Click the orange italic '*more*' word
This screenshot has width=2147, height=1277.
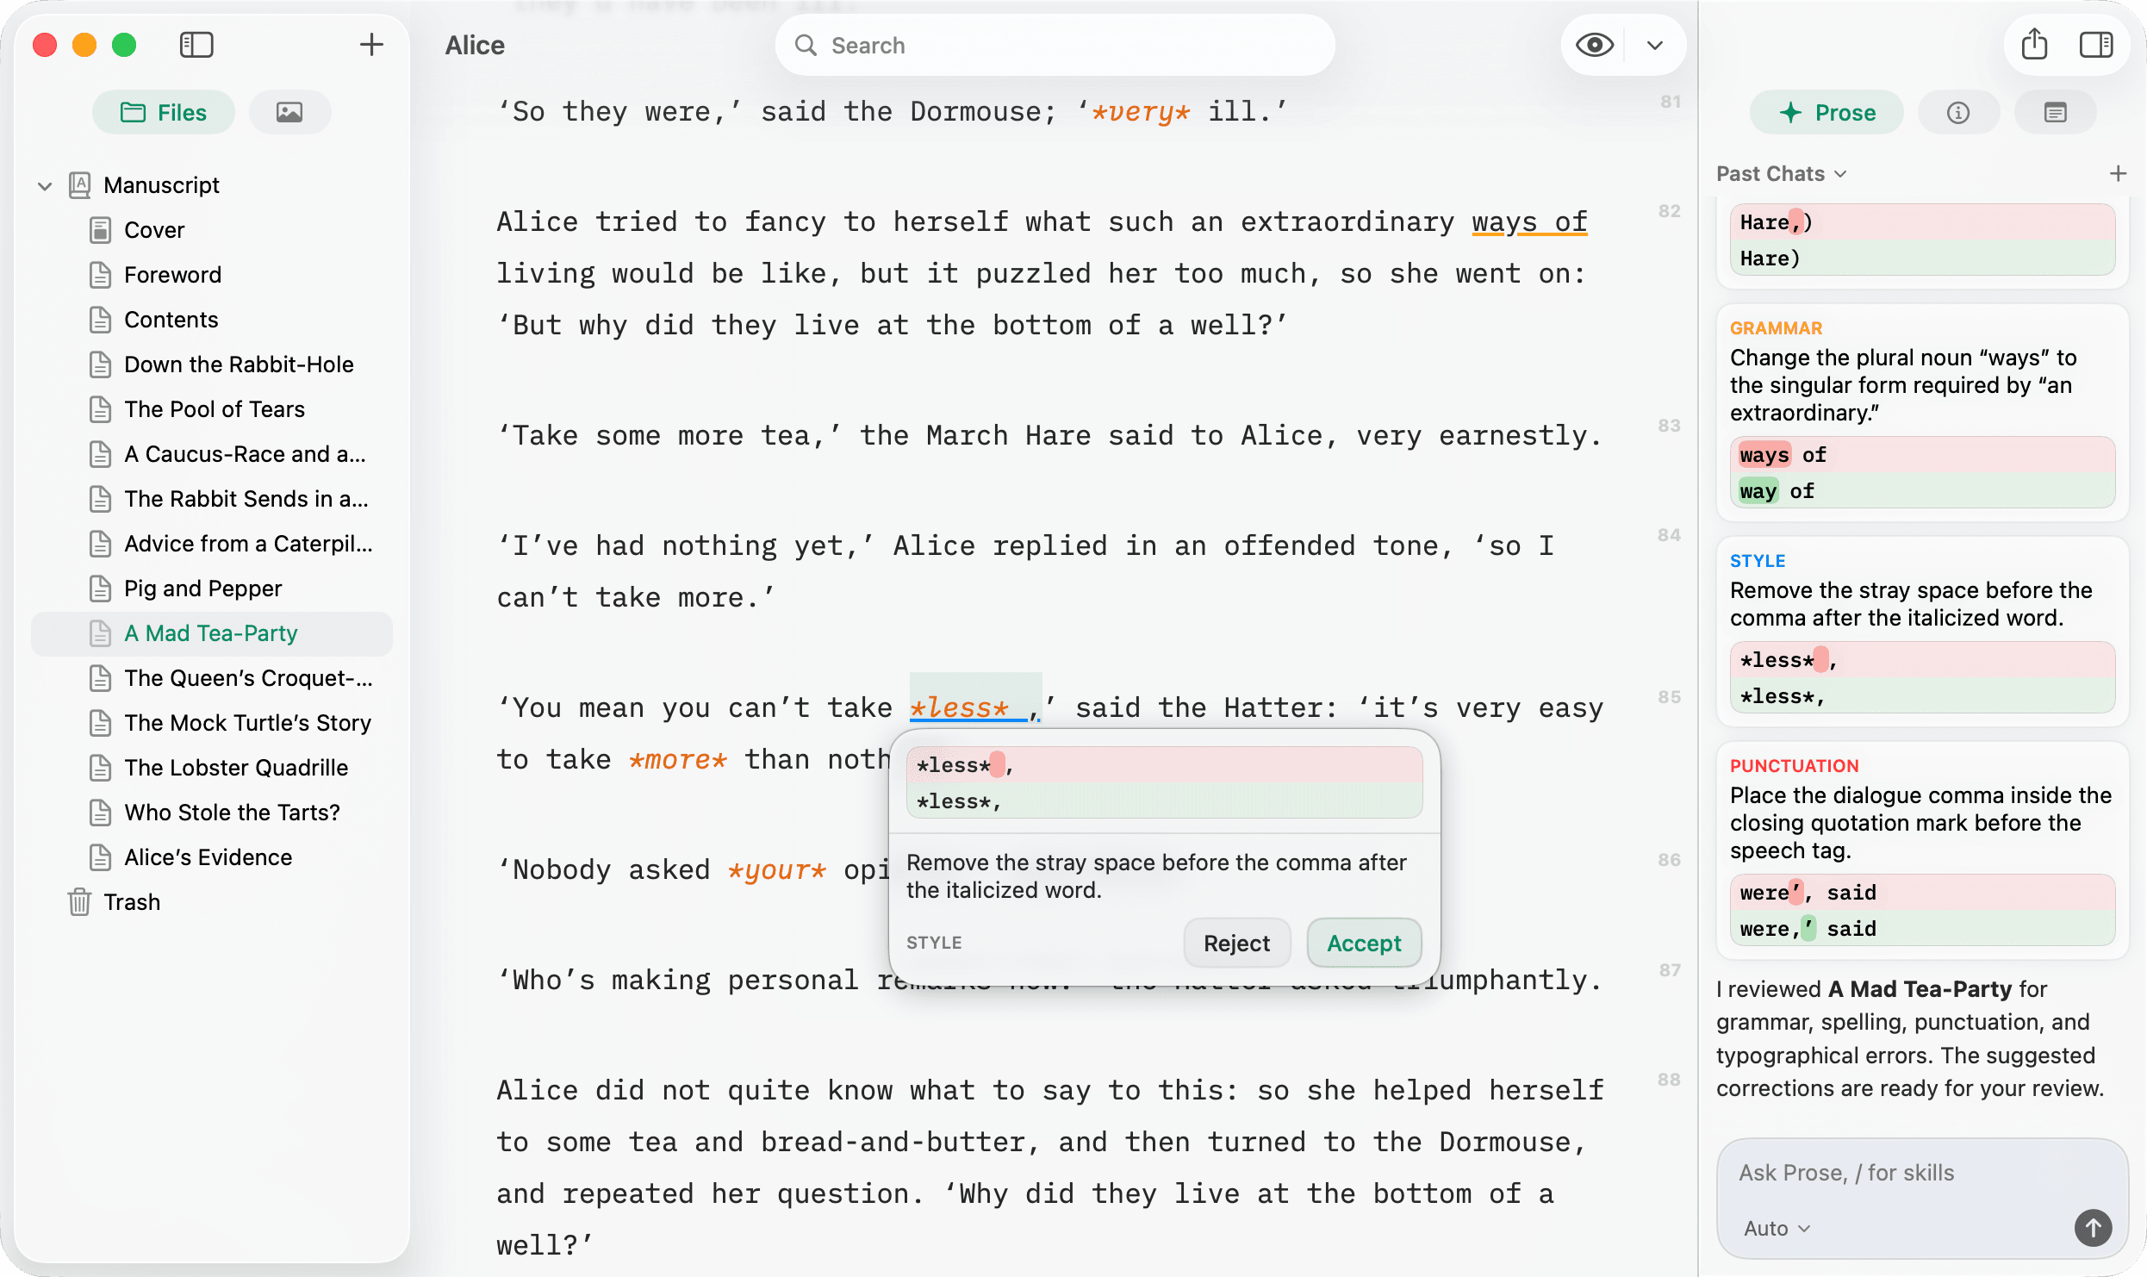(x=677, y=759)
